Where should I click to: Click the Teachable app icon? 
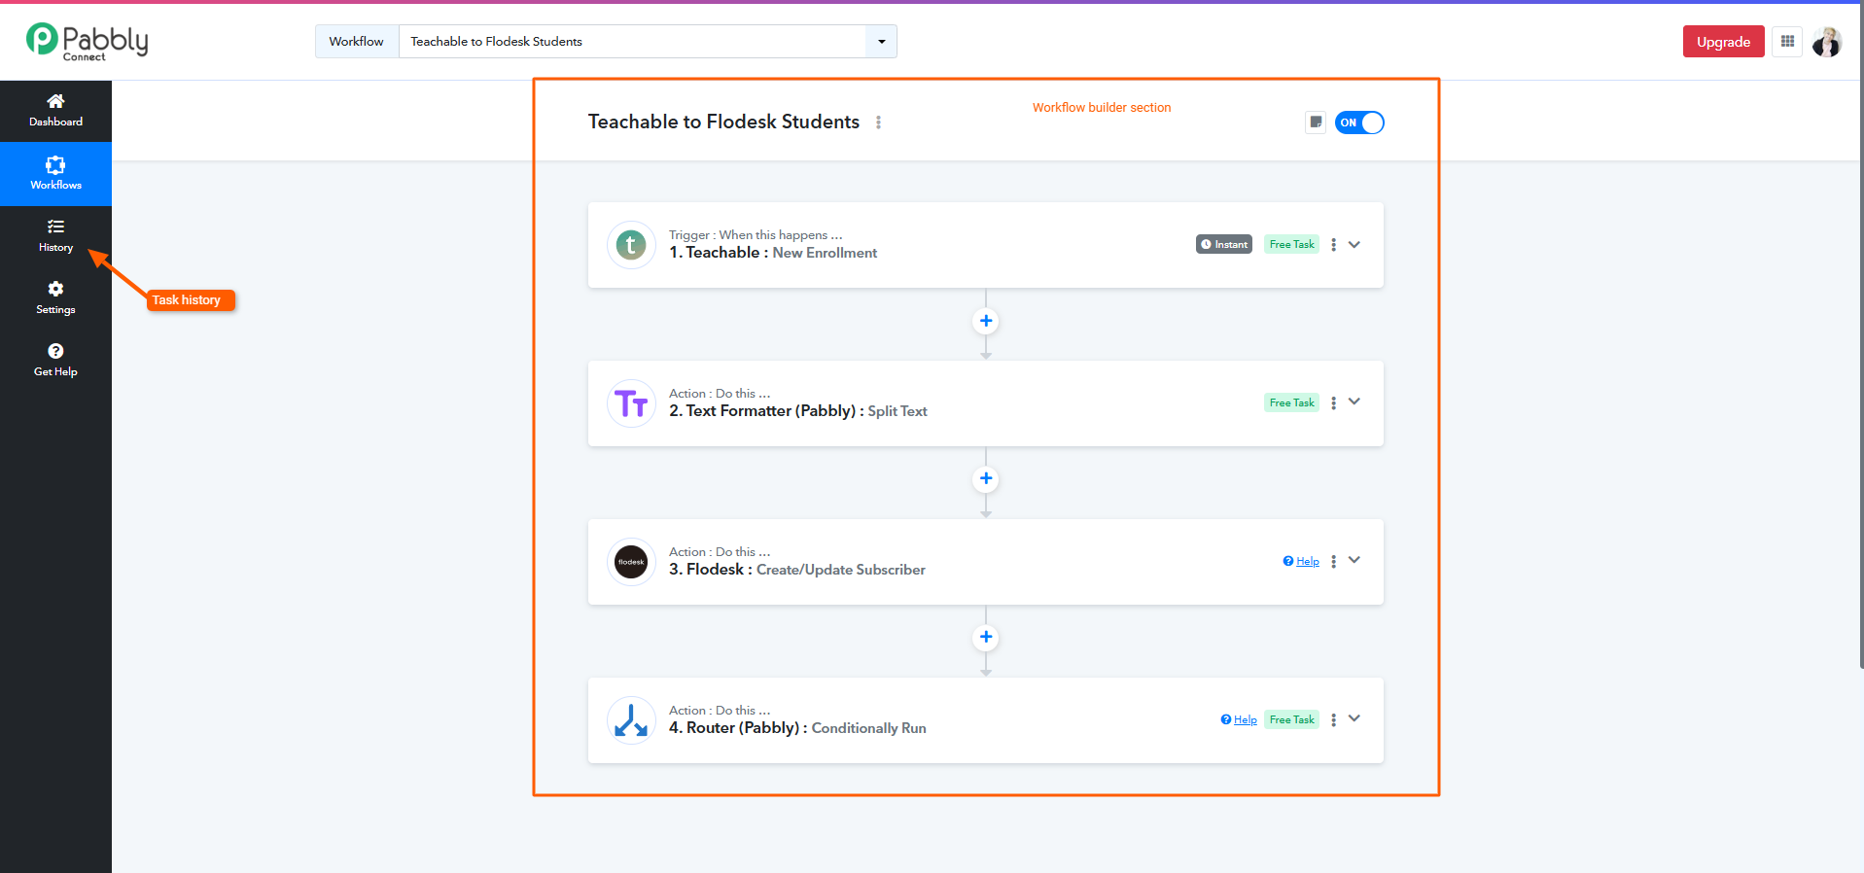click(631, 245)
